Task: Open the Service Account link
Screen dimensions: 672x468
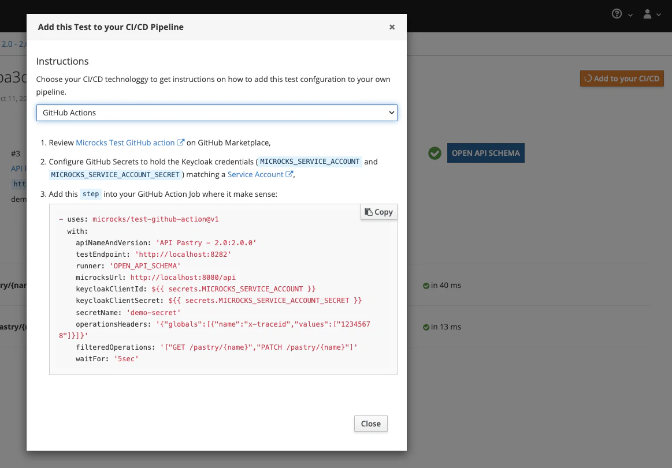Action: tap(255, 174)
